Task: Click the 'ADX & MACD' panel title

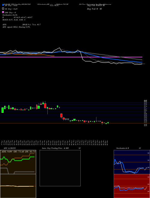Action: click(x=10, y=148)
